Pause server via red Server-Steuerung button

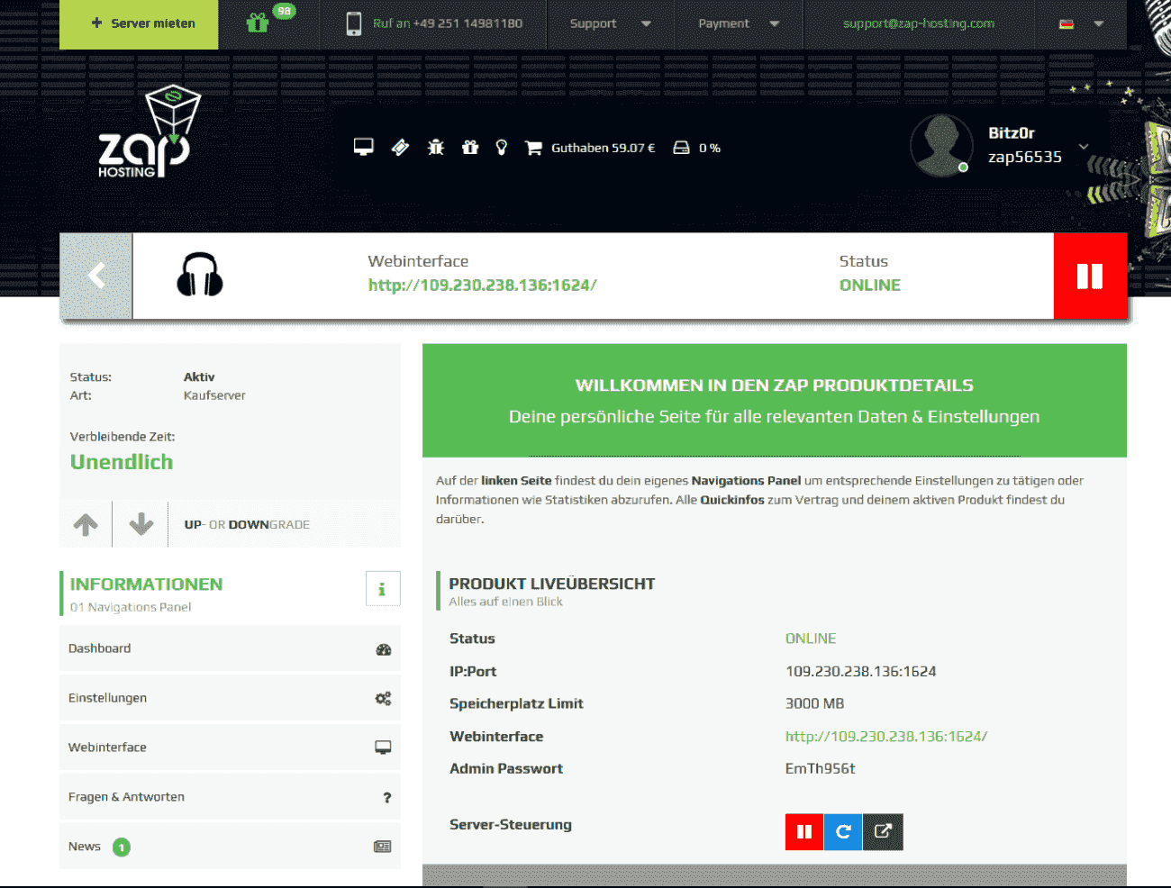(x=804, y=831)
